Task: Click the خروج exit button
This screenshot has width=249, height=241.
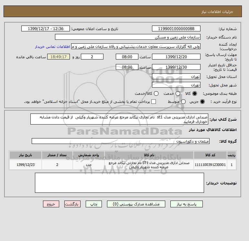Action: (x=51, y=204)
